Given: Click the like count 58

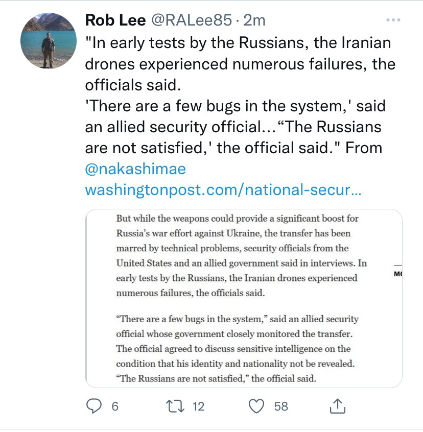Looking at the screenshot, I should [281, 406].
